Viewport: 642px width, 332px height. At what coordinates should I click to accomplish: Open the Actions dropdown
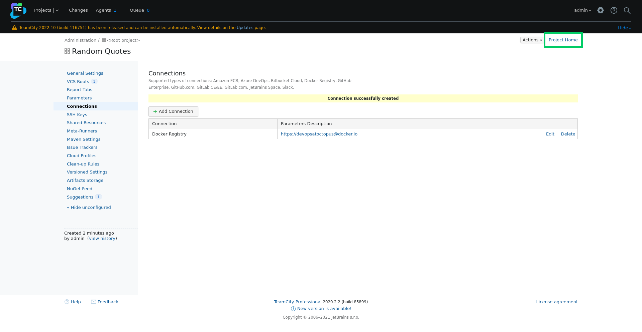pos(532,40)
